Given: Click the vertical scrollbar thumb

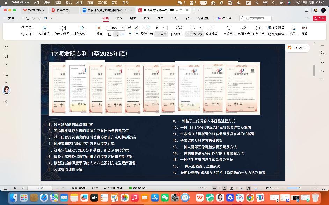Looking at the screenshot, I should tap(314, 71).
